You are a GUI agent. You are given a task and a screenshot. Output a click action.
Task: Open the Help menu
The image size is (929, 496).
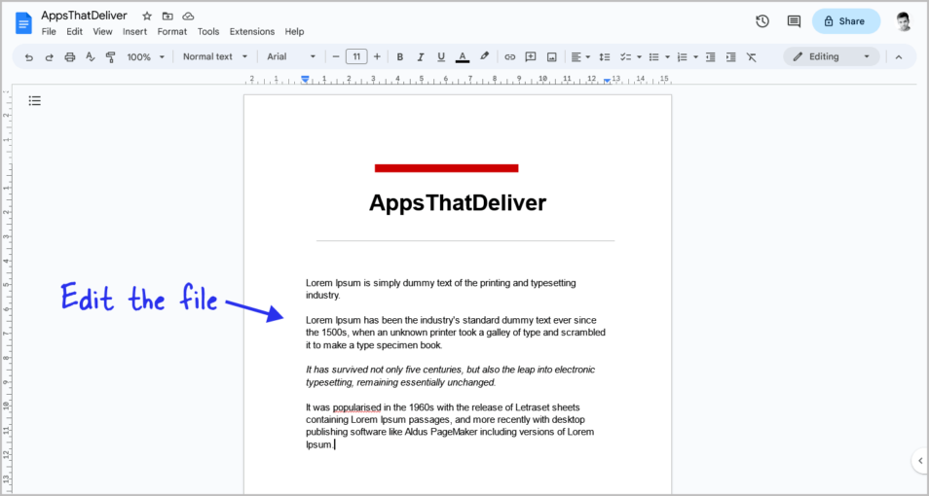click(294, 32)
